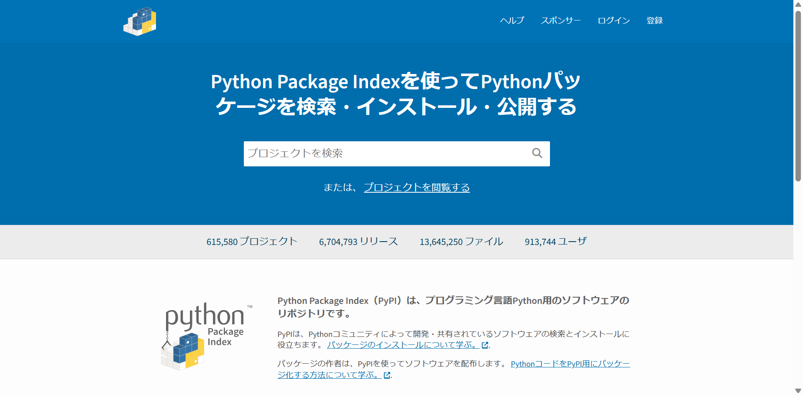Viewport: 803px width, 395px height.
Task: Open the PythonコードをPyPI用にパッケージ化 link
Action: click(x=570, y=364)
